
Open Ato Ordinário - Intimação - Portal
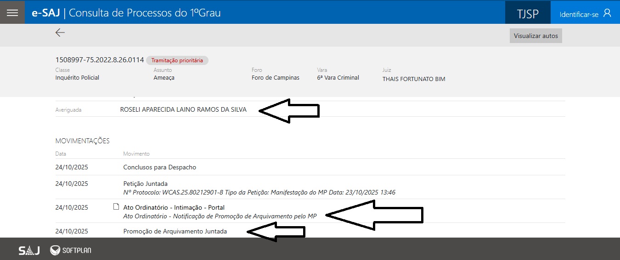(174, 207)
